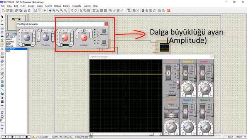Click the Step simulation button
The width and height of the screenshot is (247, 139).
pos(12,137)
